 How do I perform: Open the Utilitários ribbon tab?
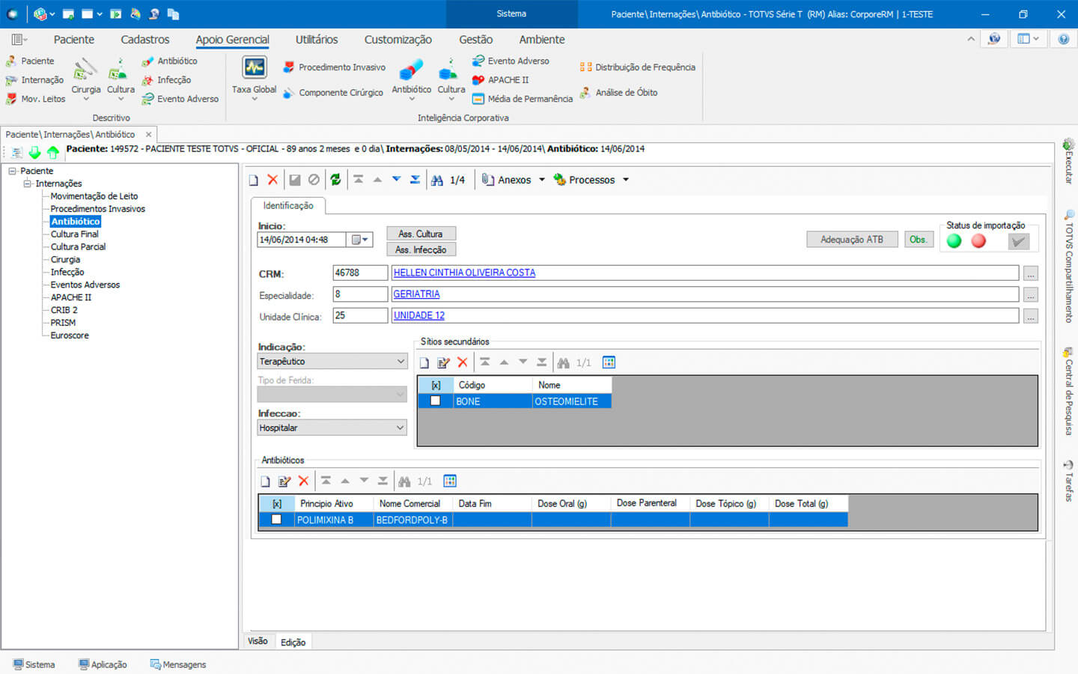pyautogui.click(x=316, y=40)
